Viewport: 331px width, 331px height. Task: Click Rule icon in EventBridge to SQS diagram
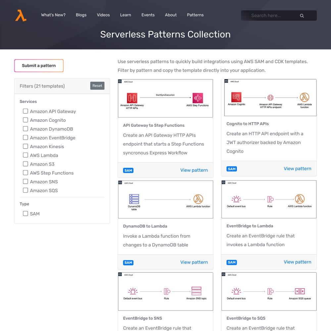click(270, 291)
